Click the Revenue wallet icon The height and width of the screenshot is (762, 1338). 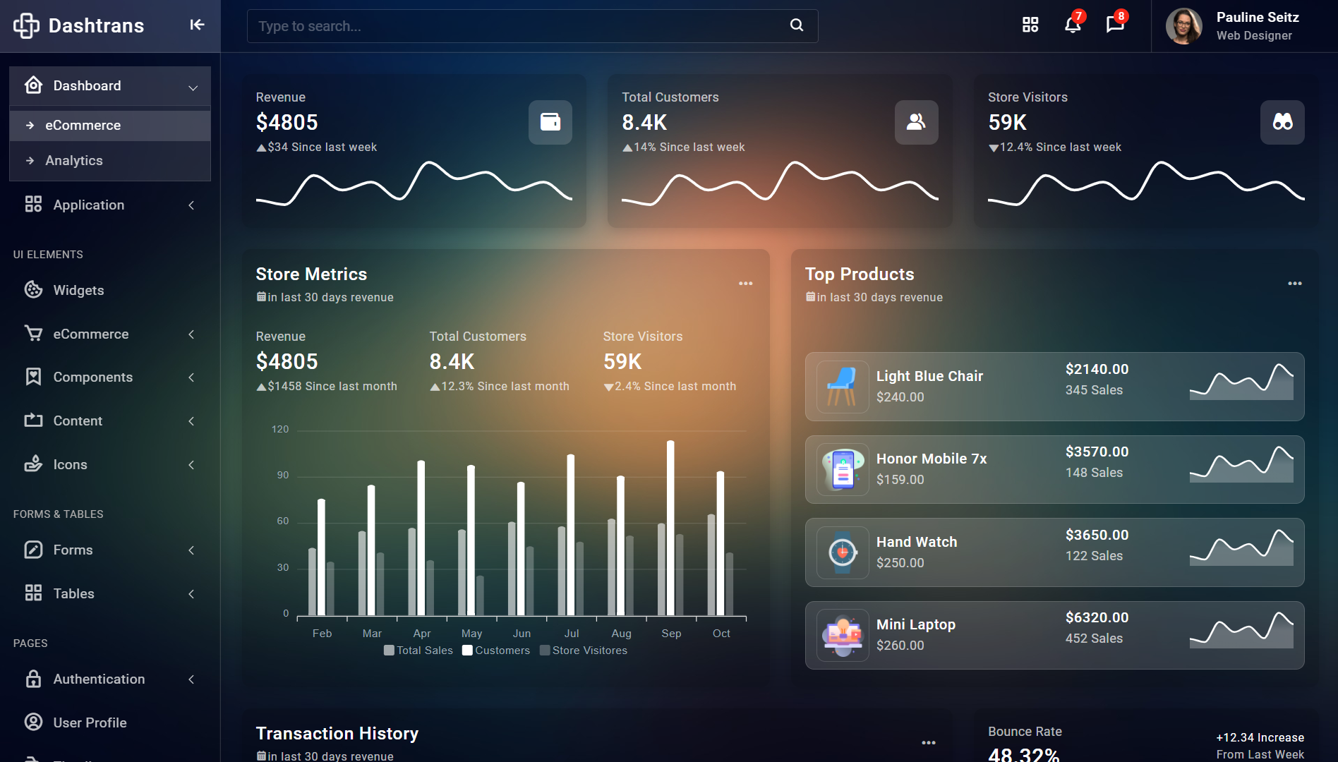(550, 122)
